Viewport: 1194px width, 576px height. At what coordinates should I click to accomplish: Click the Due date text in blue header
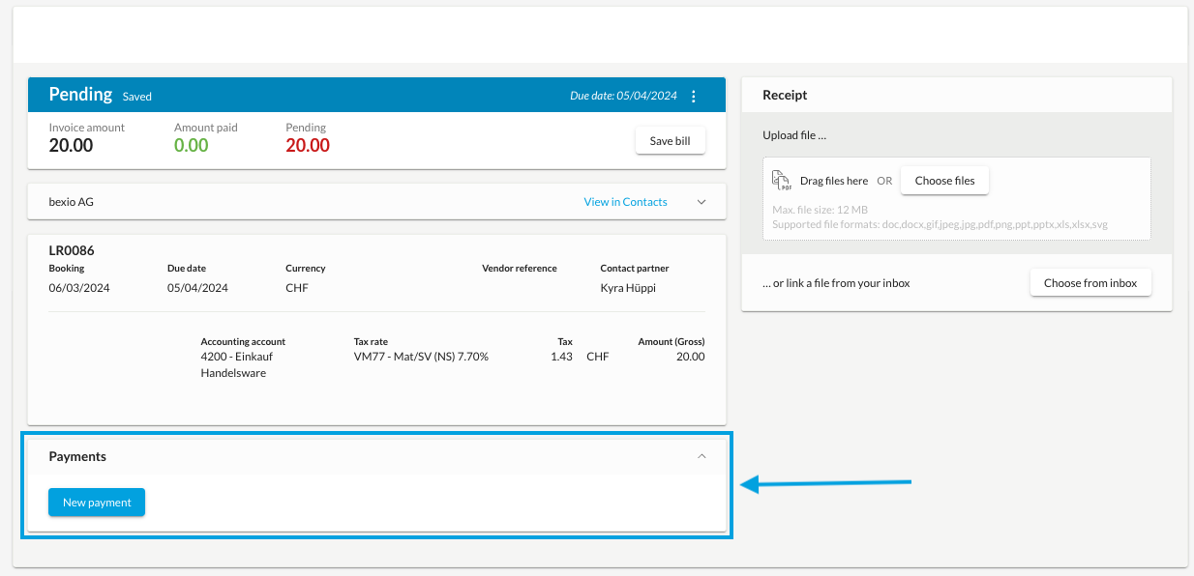(623, 96)
